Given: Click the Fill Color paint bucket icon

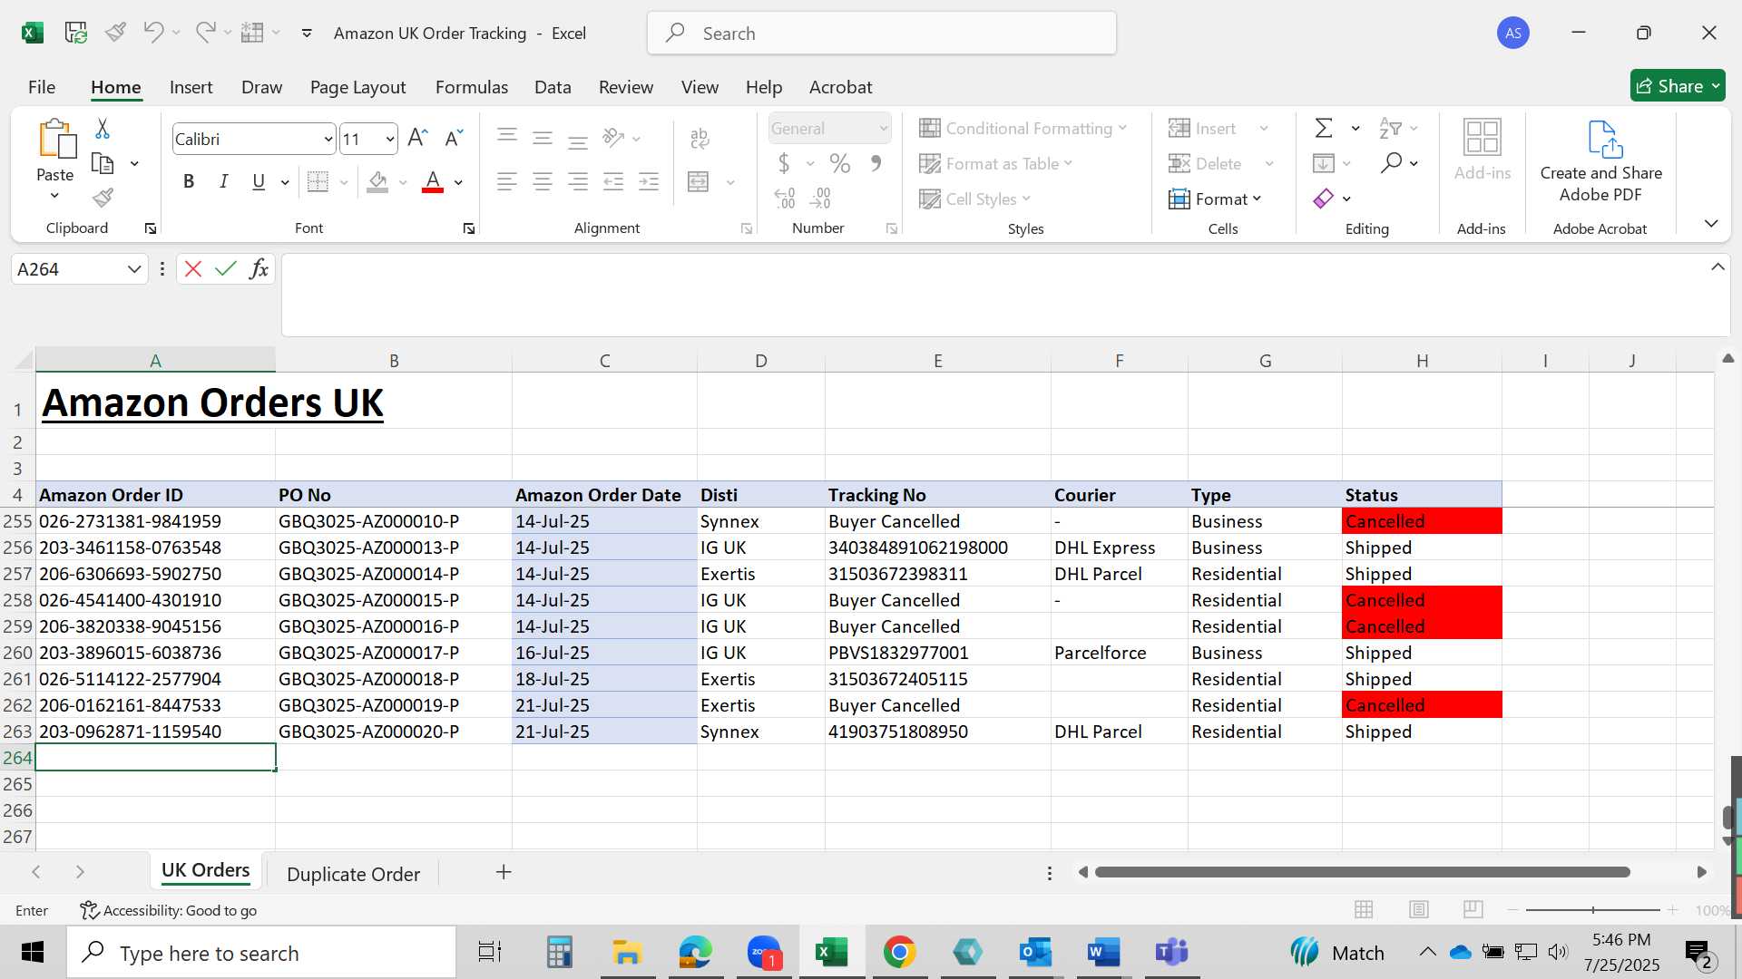Looking at the screenshot, I should coord(378,181).
